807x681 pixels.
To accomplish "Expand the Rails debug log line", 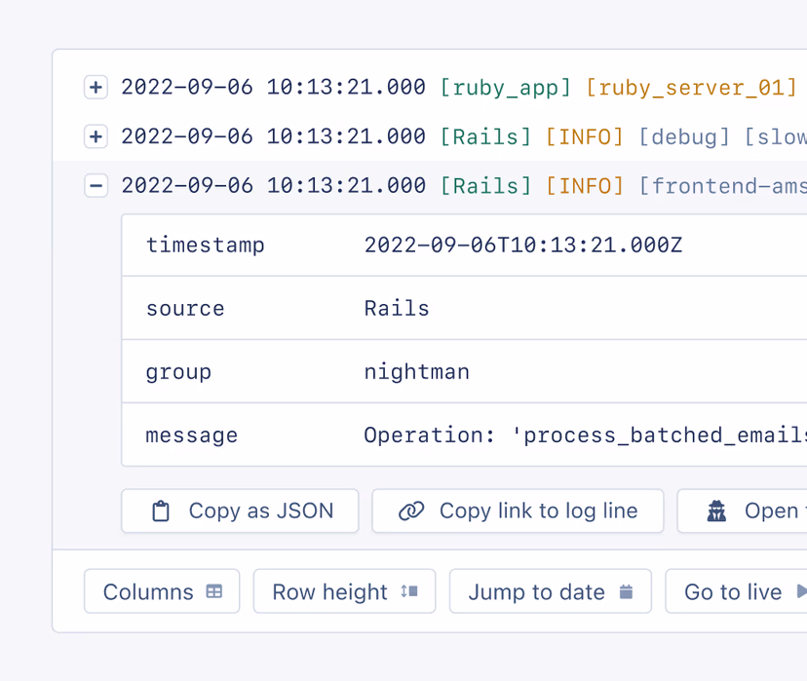I will 96,136.
